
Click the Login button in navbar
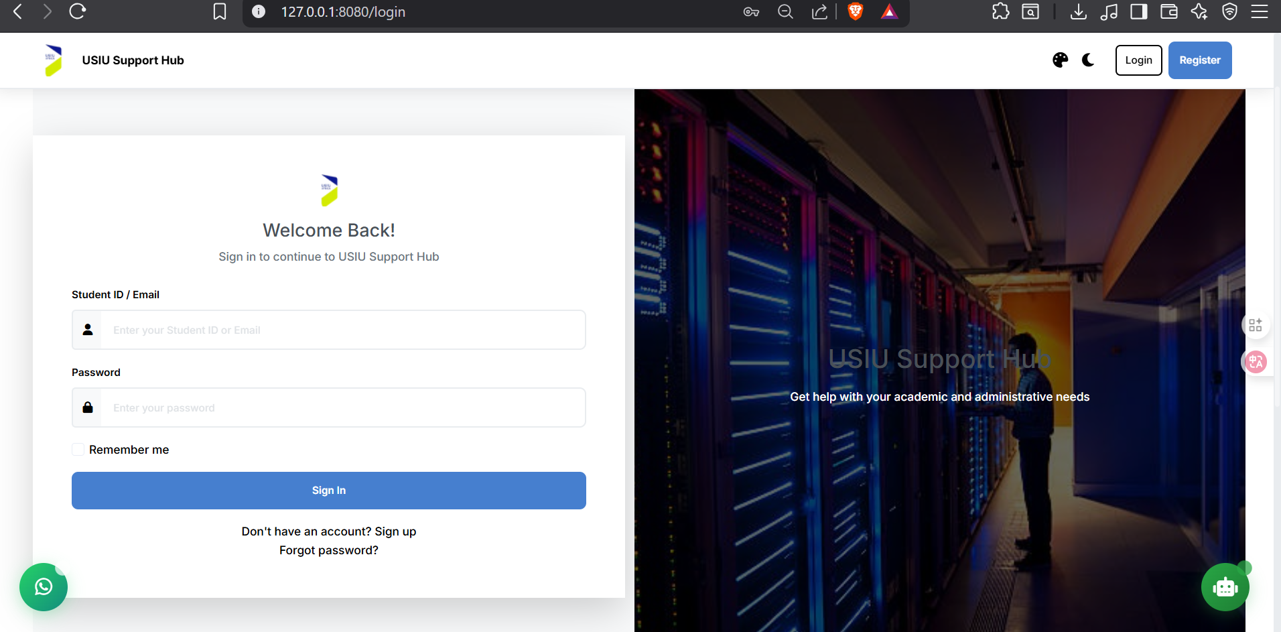click(1138, 60)
